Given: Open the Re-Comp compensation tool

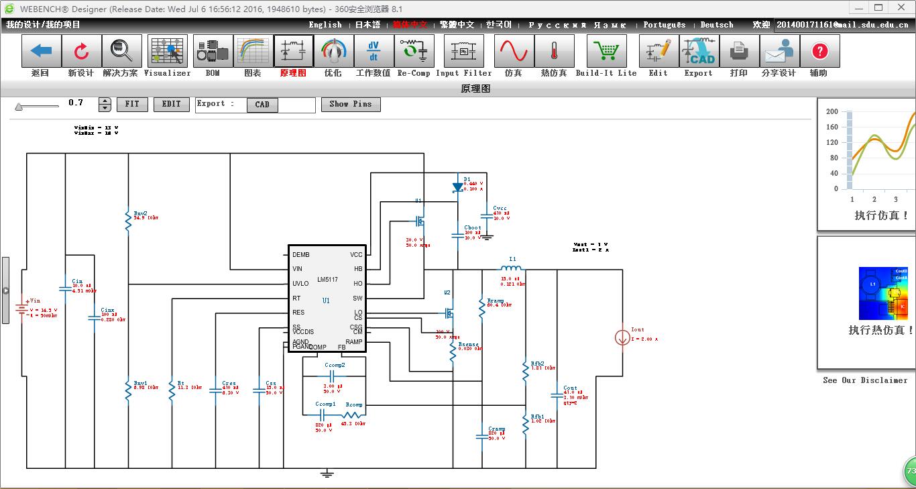Looking at the screenshot, I should tap(414, 51).
